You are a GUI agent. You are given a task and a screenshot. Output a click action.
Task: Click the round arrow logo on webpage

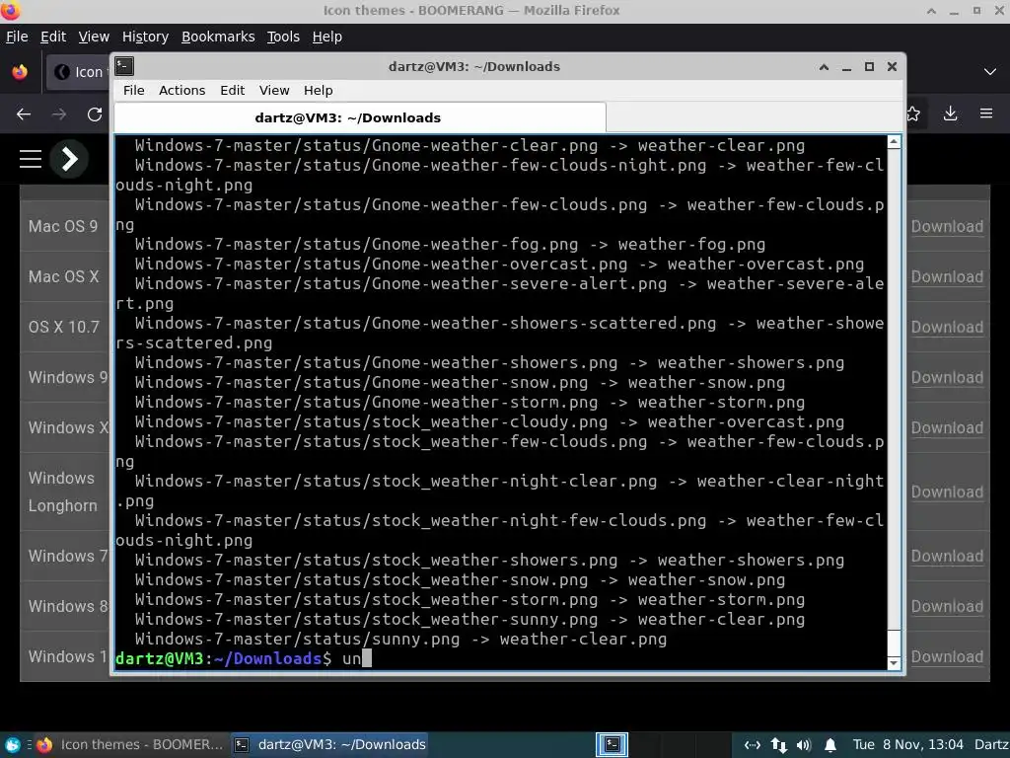70,159
